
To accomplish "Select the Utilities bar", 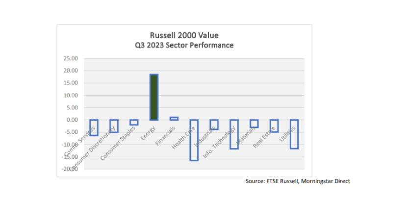I will click(x=294, y=134).
